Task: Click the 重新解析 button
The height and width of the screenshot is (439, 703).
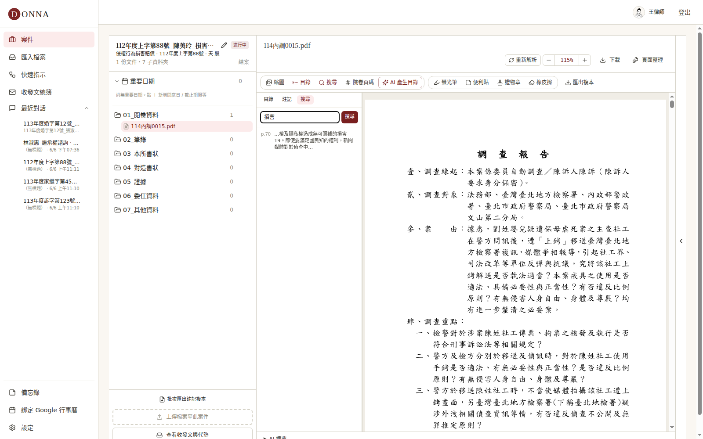Action: pos(523,60)
